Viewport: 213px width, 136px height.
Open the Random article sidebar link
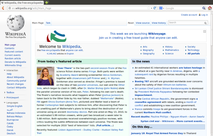[13, 59]
